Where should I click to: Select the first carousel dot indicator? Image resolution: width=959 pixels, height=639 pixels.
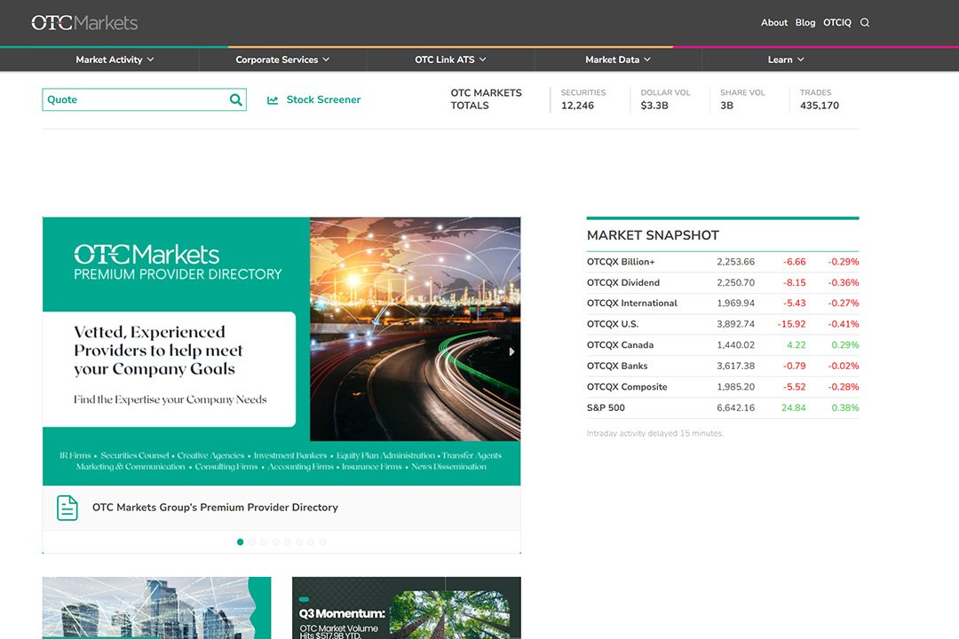[240, 541]
